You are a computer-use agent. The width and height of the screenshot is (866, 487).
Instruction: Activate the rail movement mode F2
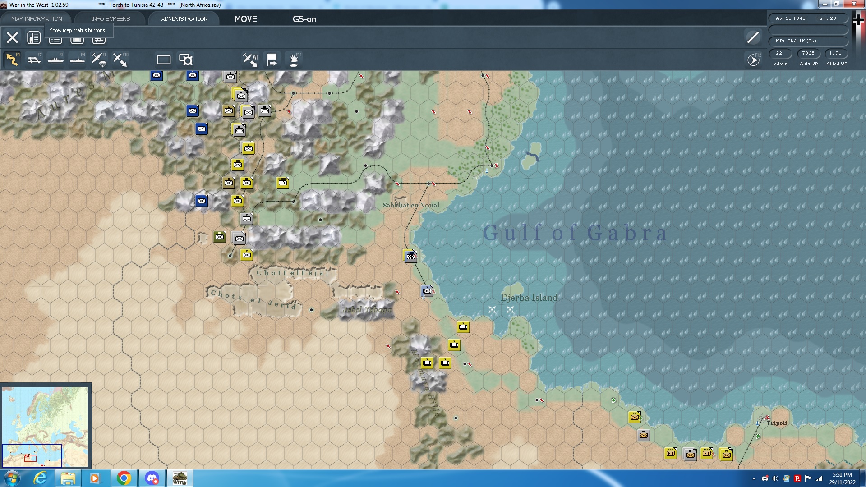pyautogui.click(x=34, y=60)
